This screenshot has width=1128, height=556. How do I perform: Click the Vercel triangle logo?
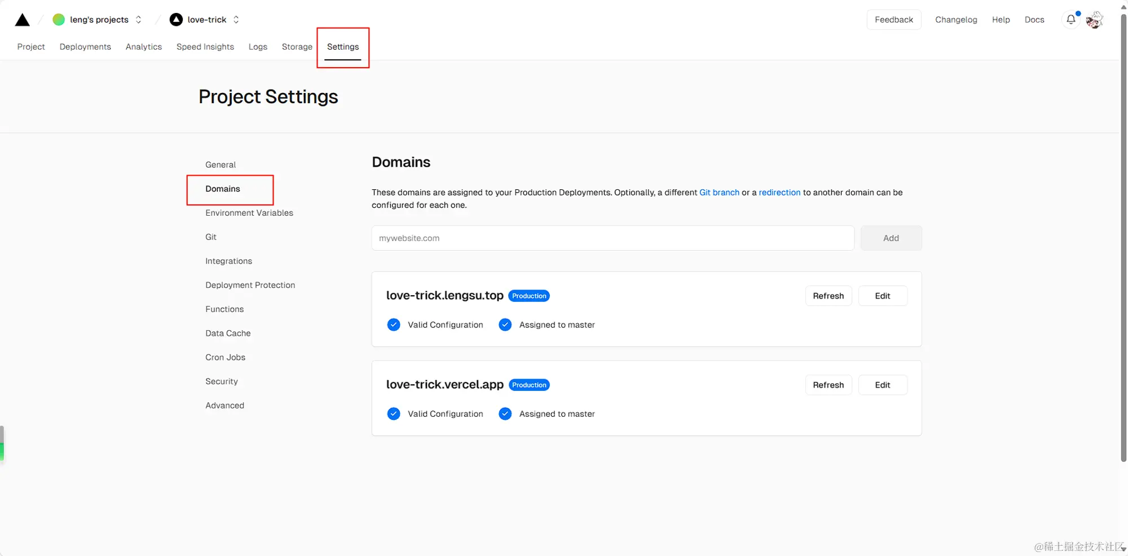(x=23, y=20)
